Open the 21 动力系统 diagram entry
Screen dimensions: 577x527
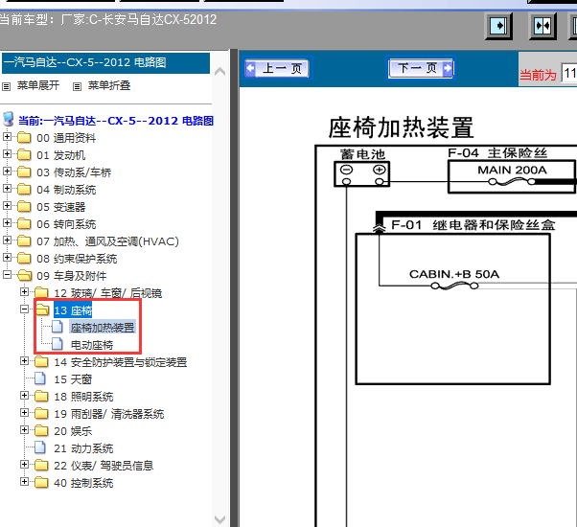[x=83, y=448]
